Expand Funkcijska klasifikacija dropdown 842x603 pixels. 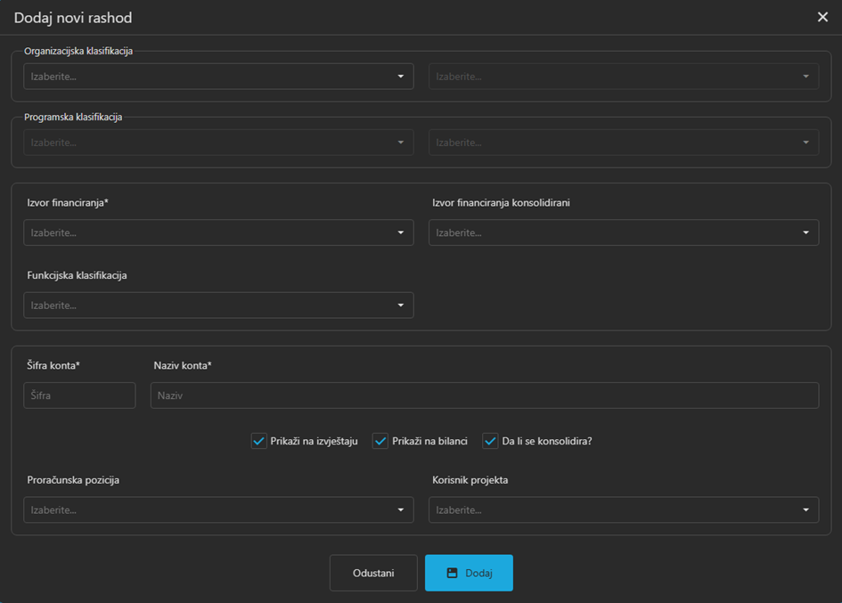point(218,306)
